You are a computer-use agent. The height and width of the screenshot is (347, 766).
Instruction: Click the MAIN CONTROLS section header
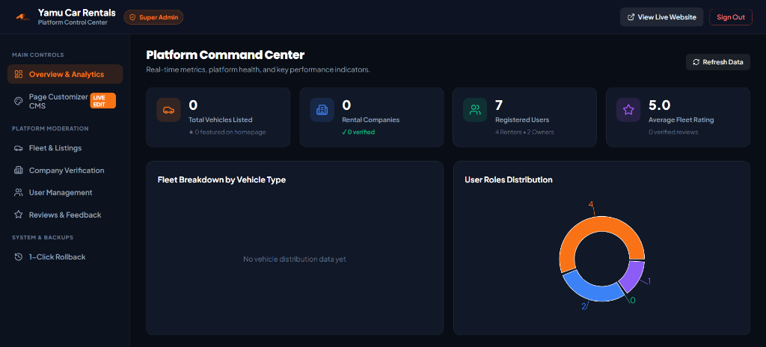point(38,55)
